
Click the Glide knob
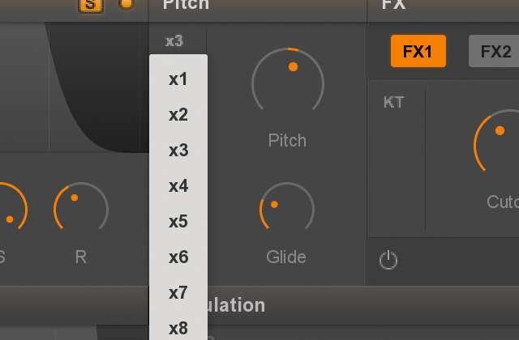pos(287,208)
